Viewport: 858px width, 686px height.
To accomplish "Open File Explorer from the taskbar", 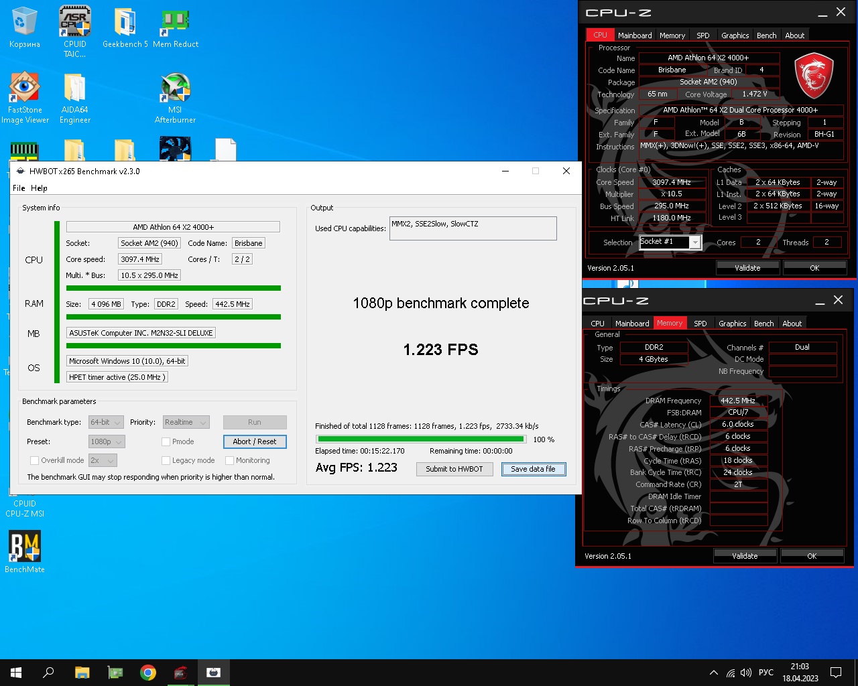I will point(82,673).
